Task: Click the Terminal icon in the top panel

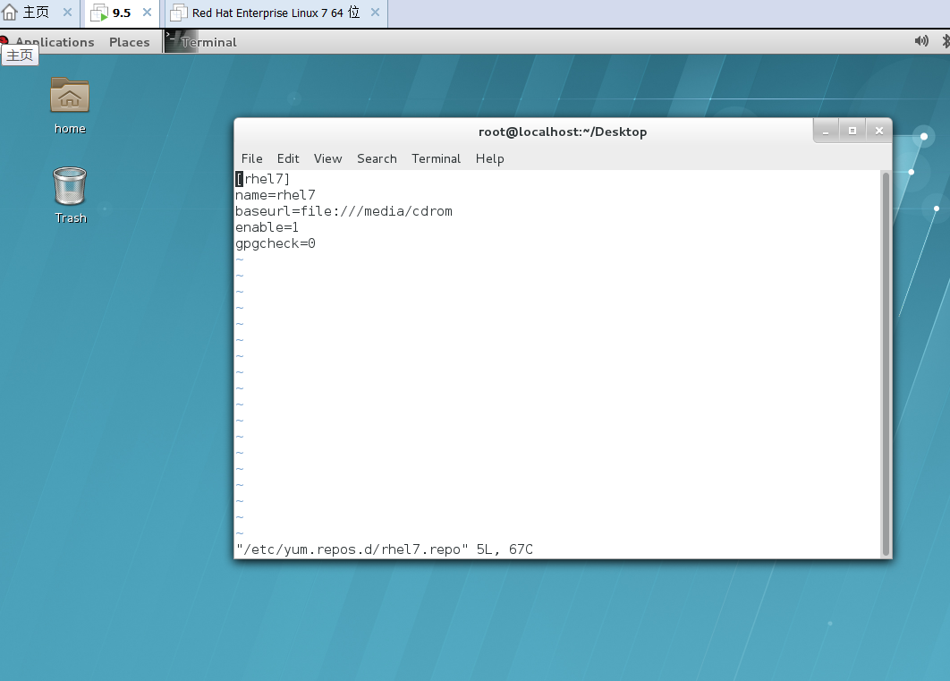Action: click(181, 41)
